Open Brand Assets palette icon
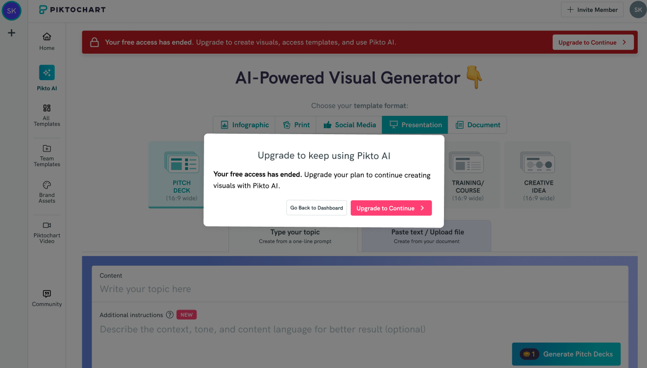This screenshot has height=368, width=647. (47, 185)
